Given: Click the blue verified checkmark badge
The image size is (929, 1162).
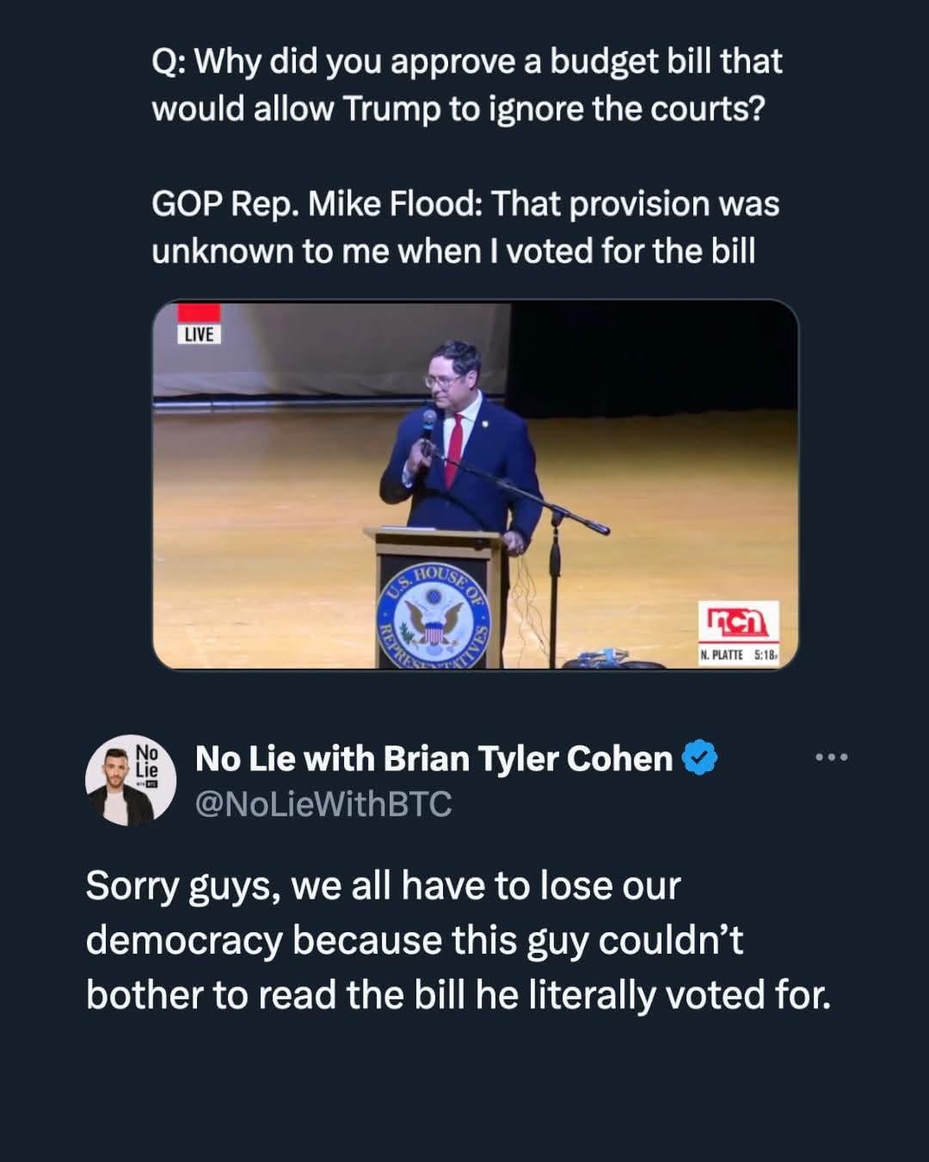Looking at the screenshot, I should (700, 758).
